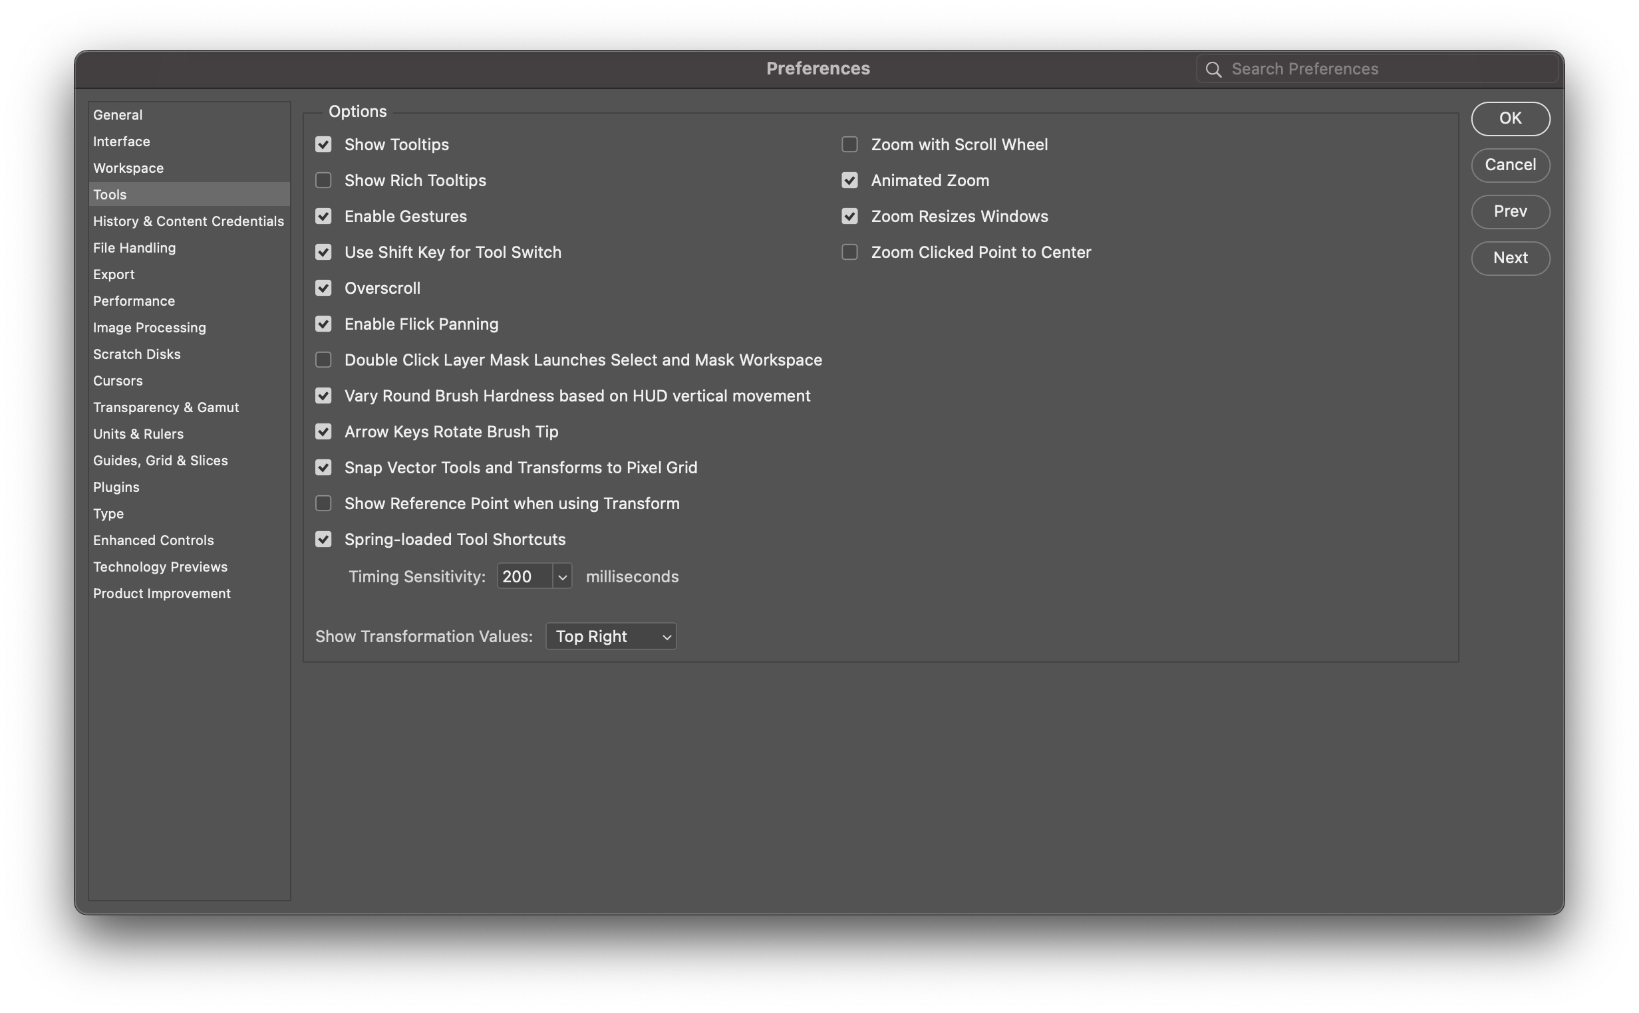Check Show Reference Point when using Transform

323,503
